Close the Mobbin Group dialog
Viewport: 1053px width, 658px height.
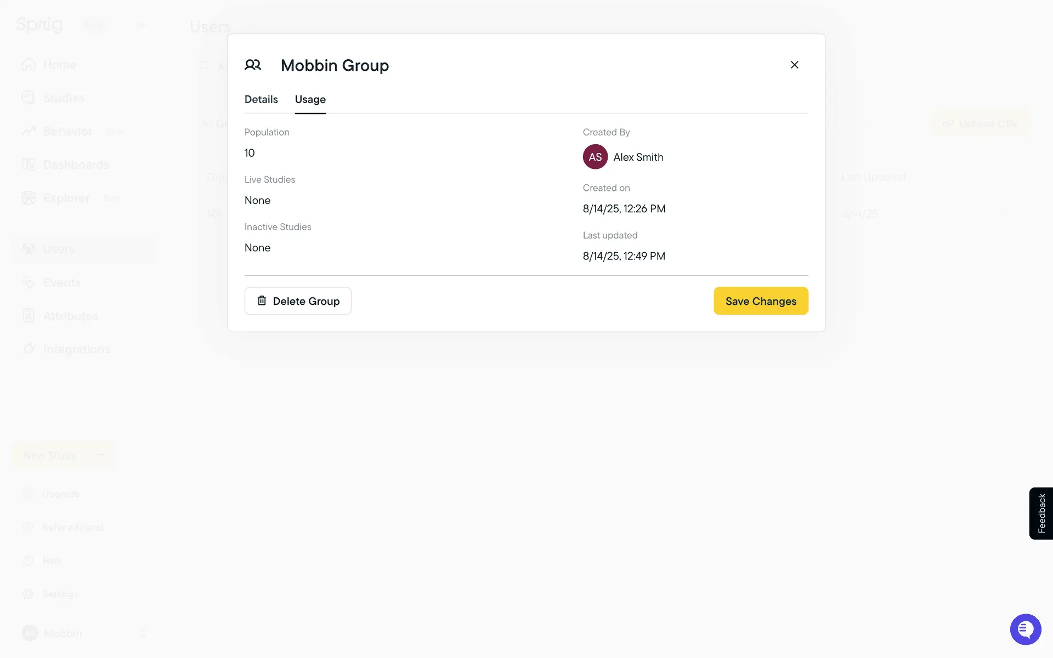coord(794,65)
